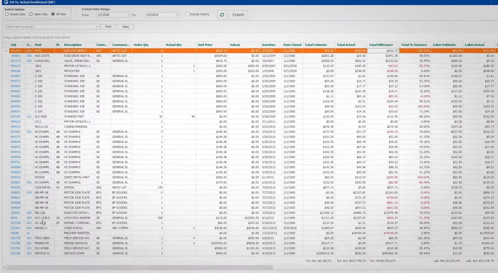Screen dimensions: 498x273
Task: Select the Closed Jobs radio button
Action: pos(7,14)
